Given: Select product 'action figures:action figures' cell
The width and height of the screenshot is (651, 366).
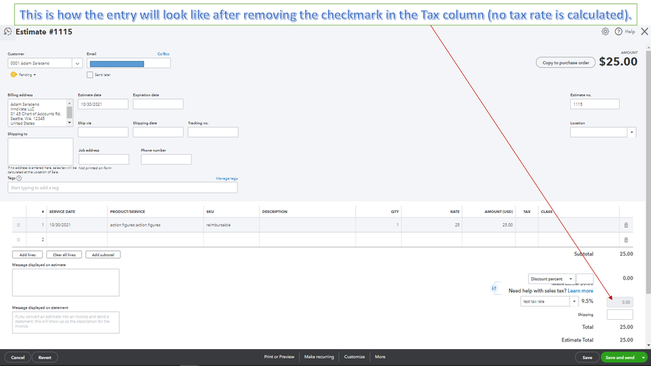Looking at the screenshot, I should click(x=155, y=225).
